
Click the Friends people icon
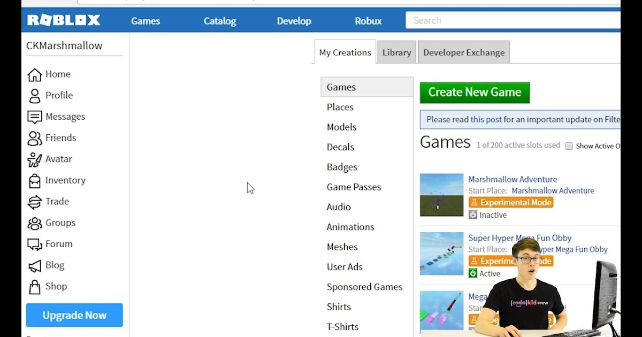pyautogui.click(x=35, y=138)
